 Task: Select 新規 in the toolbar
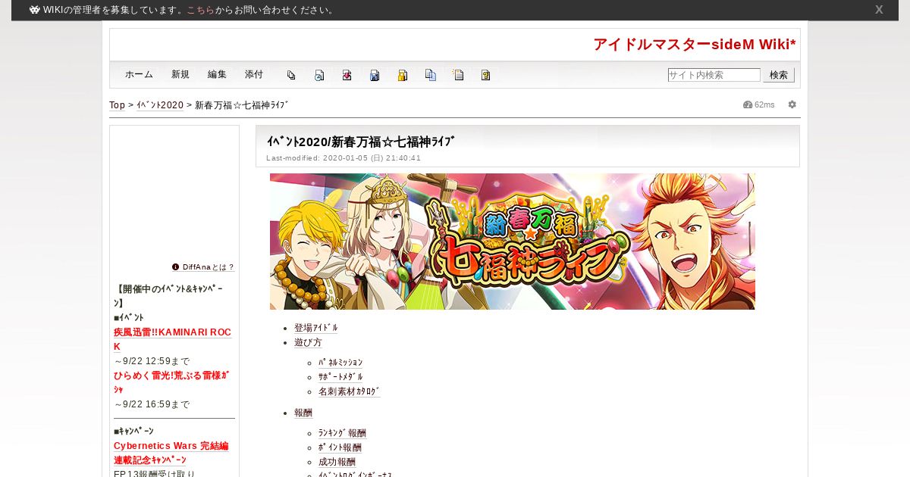tap(180, 74)
